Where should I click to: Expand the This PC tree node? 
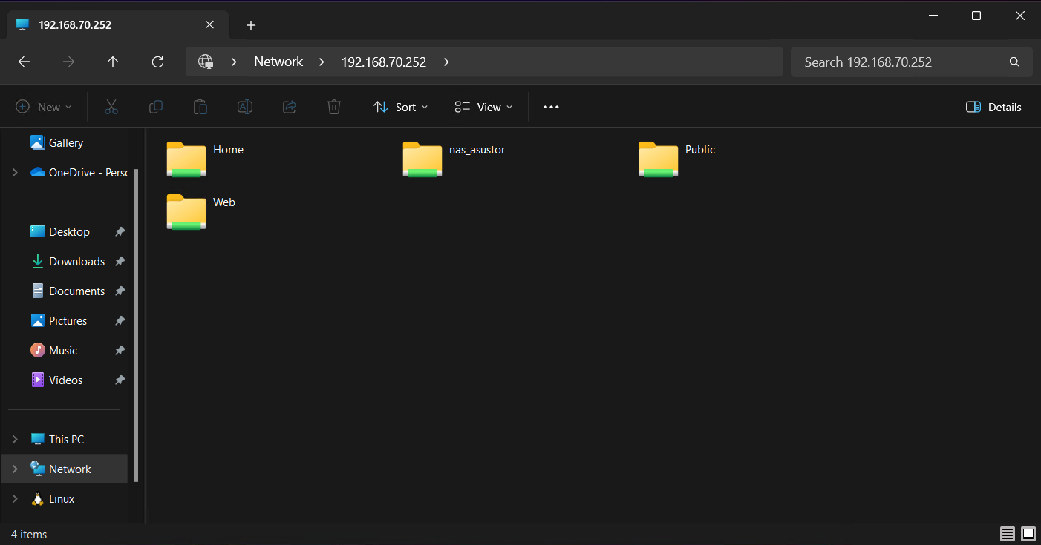(x=15, y=440)
